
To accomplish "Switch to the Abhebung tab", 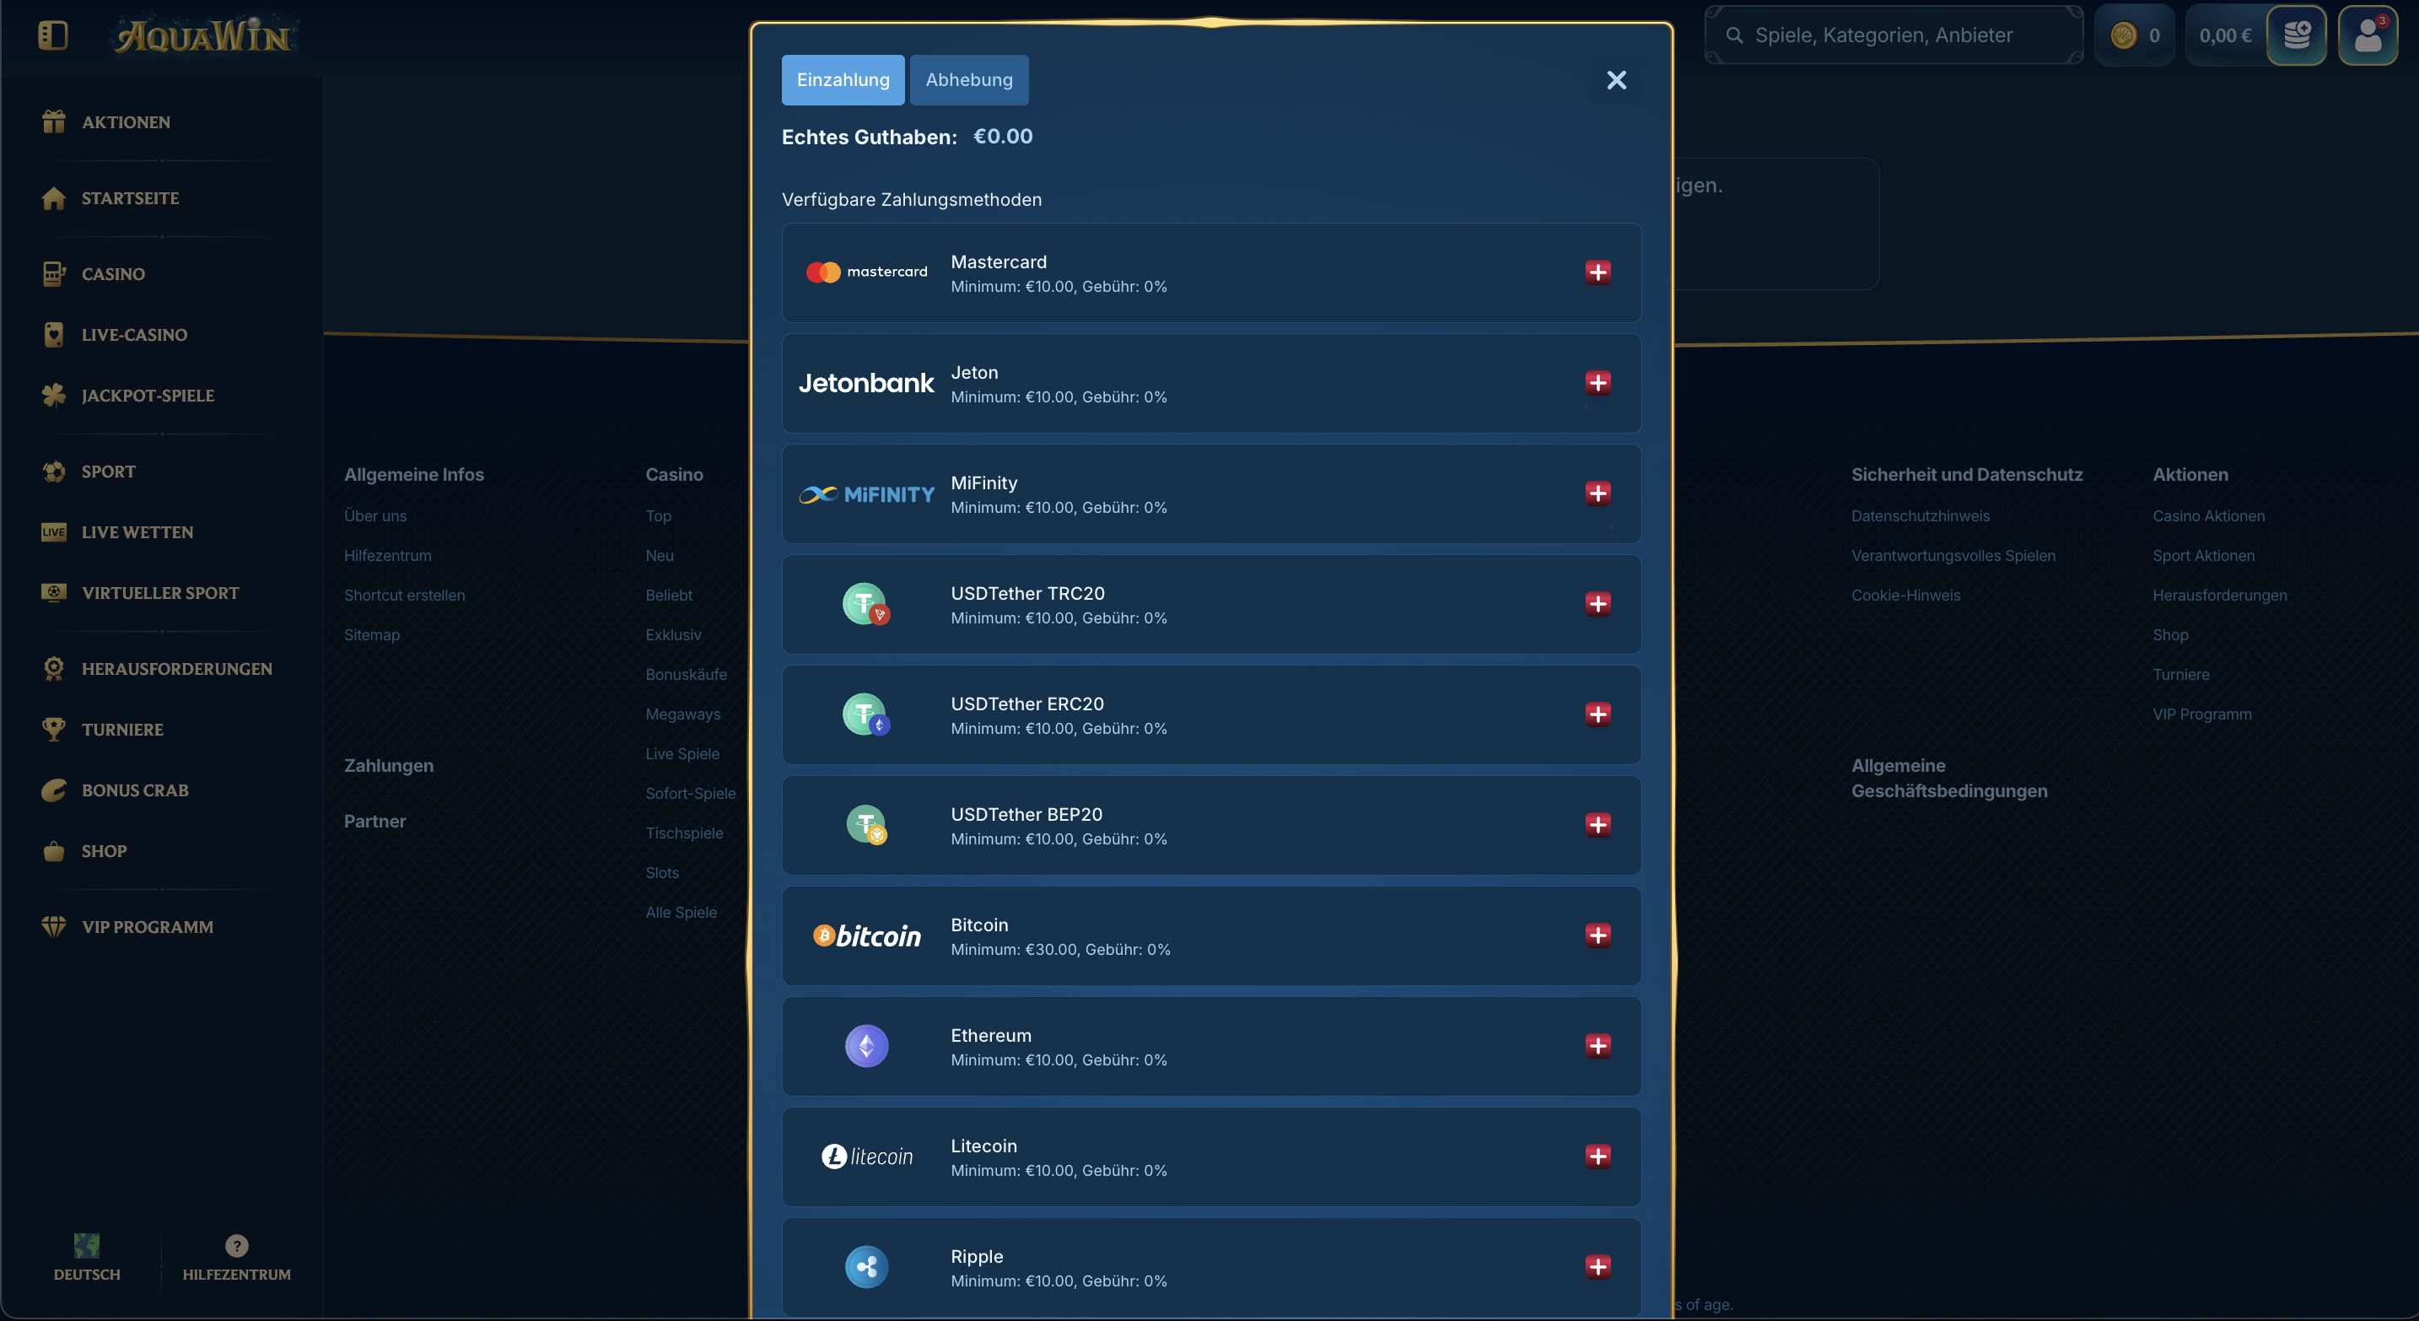I will pyautogui.click(x=969, y=80).
